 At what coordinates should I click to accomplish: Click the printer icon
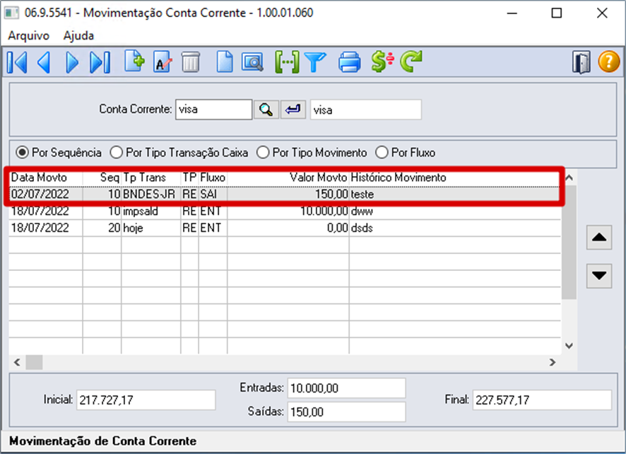coord(349,62)
